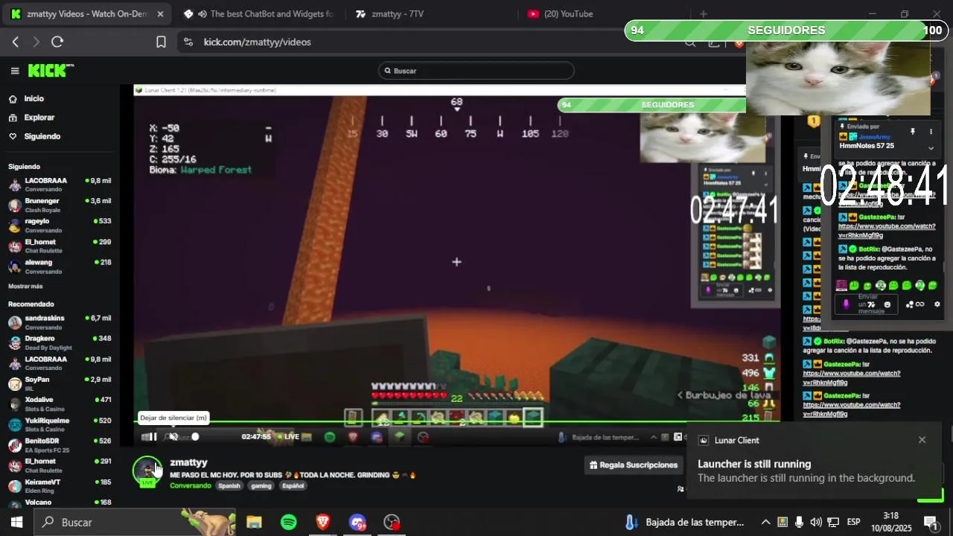Go forward in the browser

(x=36, y=42)
